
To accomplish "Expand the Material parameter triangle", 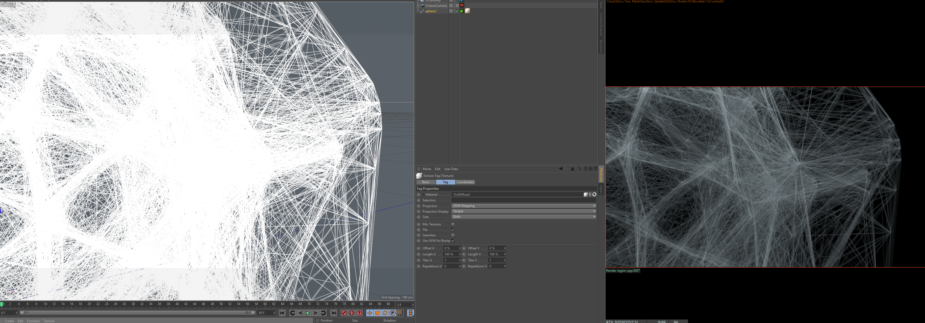I will coord(423,195).
